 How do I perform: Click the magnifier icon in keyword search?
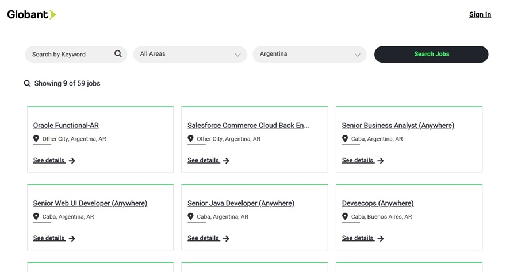click(118, 54)
